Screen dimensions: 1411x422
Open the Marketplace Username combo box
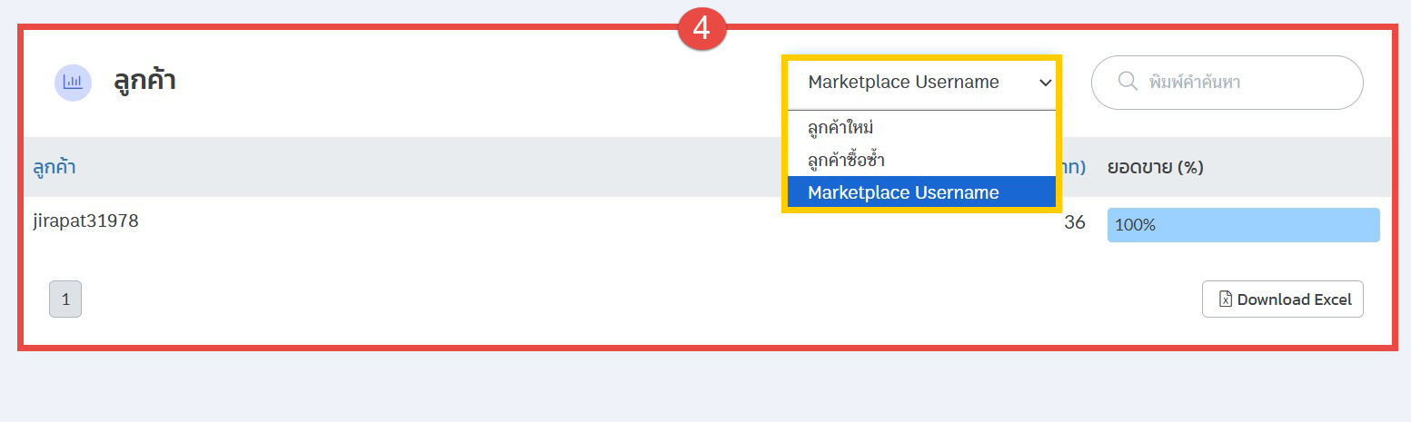pyautogui.click(x=920, y=83)
